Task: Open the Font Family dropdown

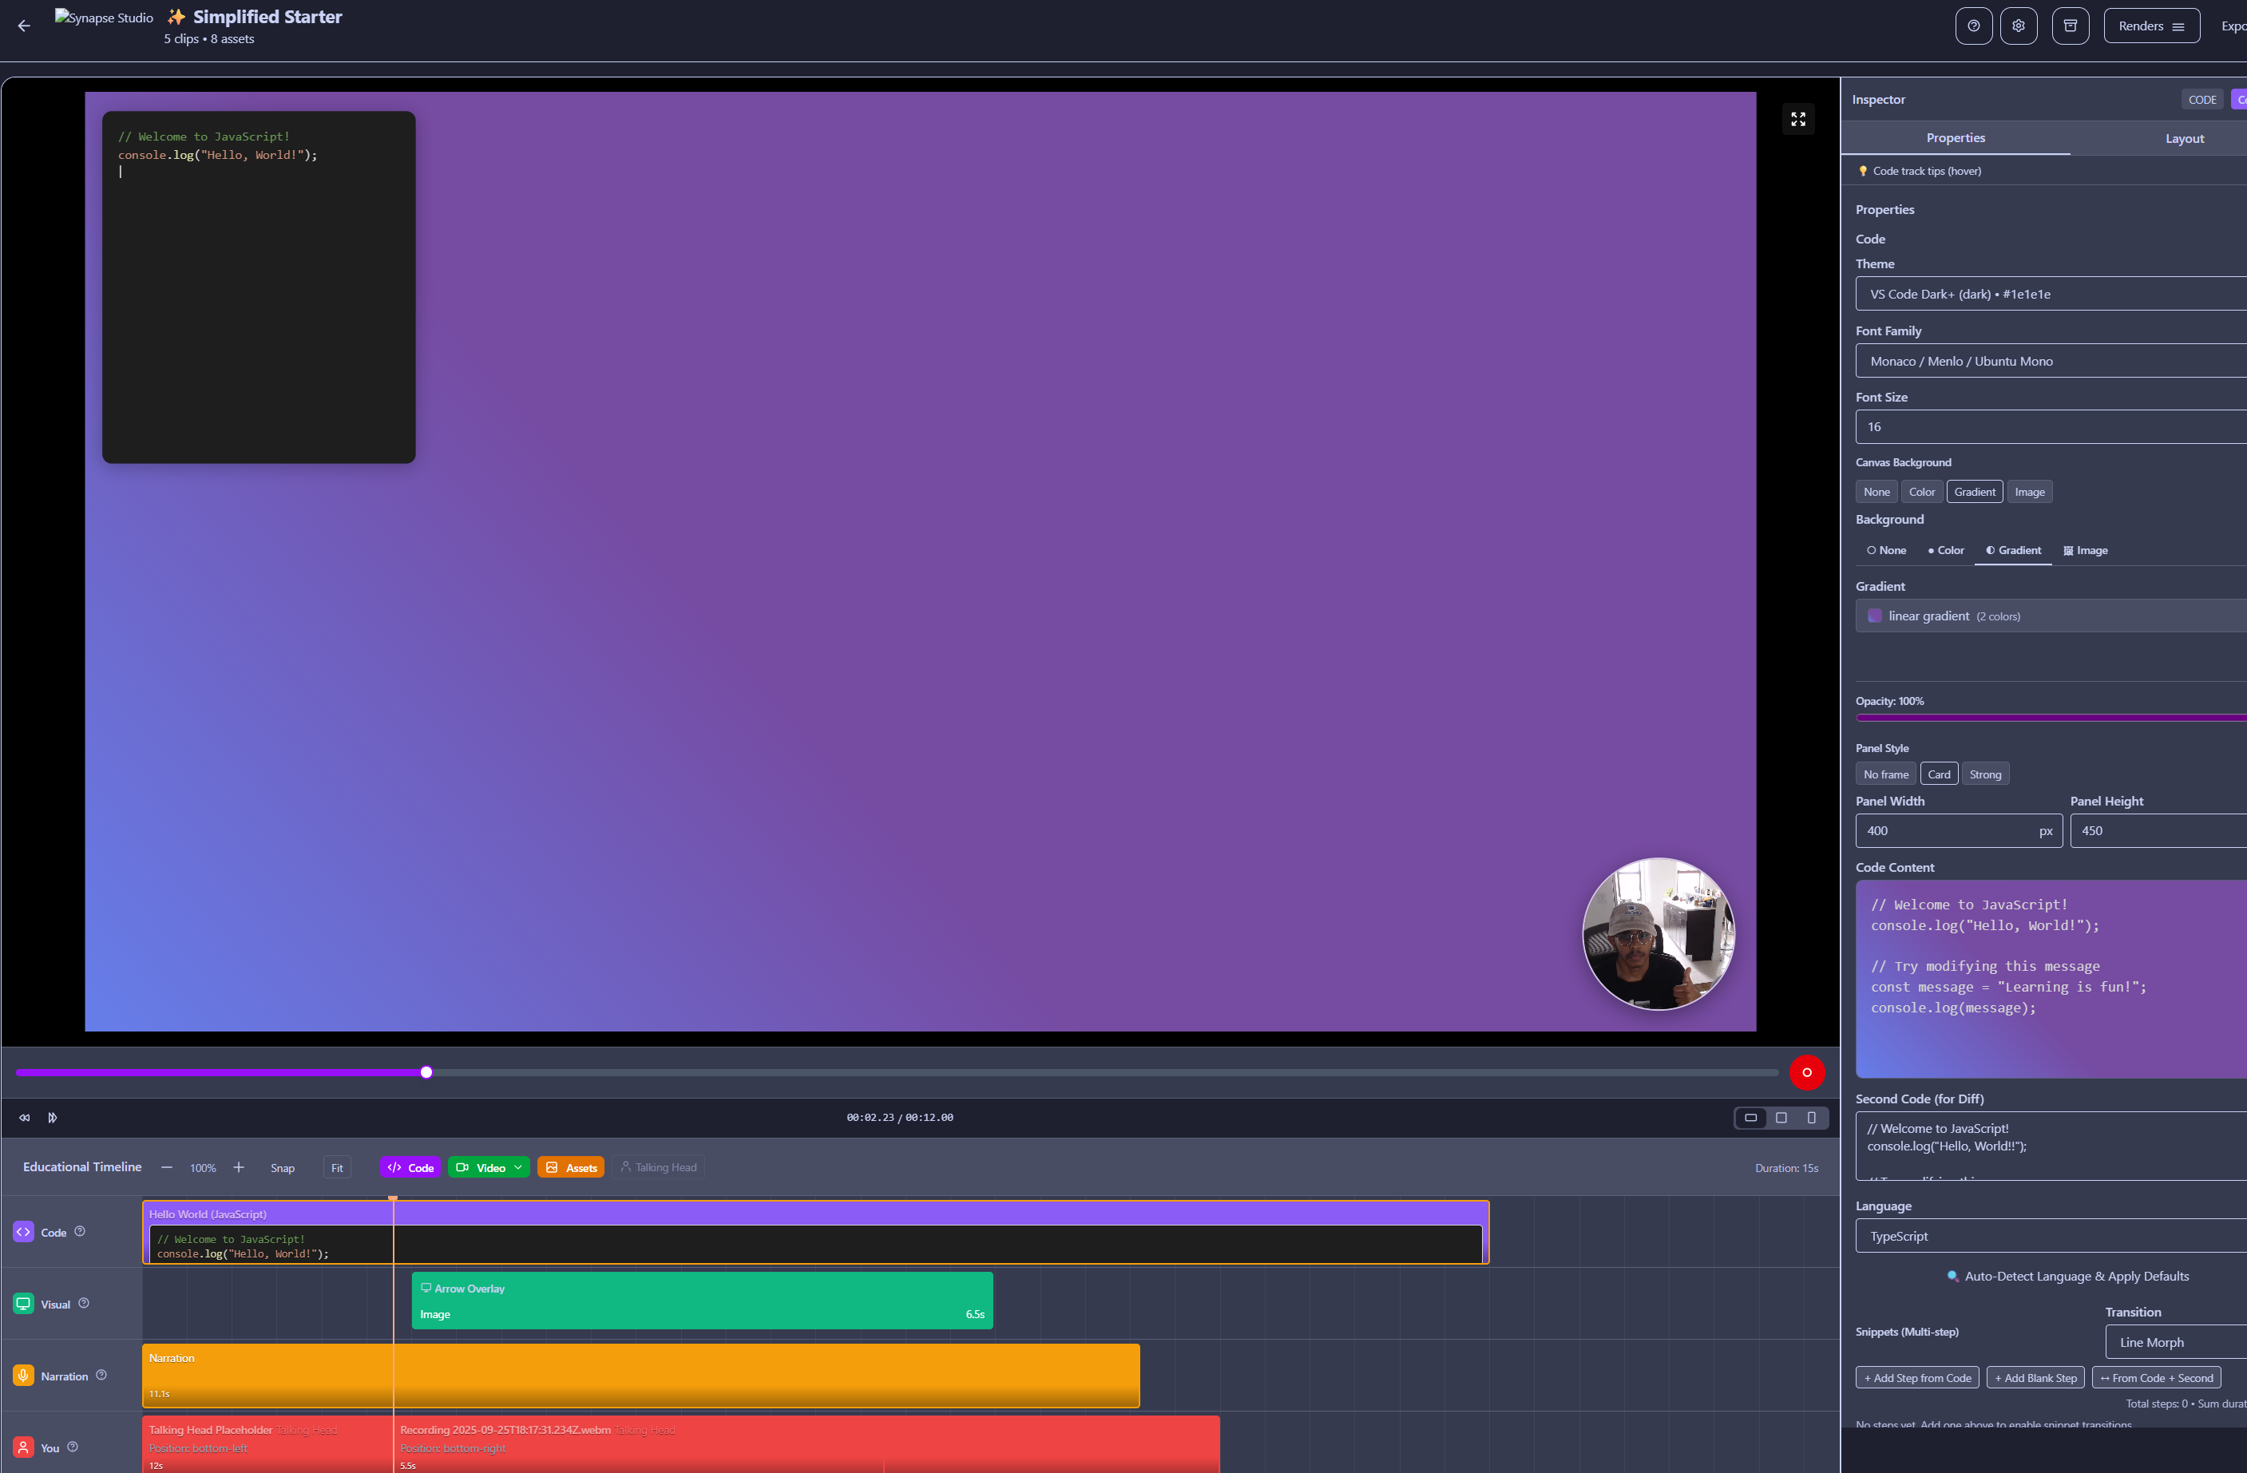Action: [x=2049, y=362]
